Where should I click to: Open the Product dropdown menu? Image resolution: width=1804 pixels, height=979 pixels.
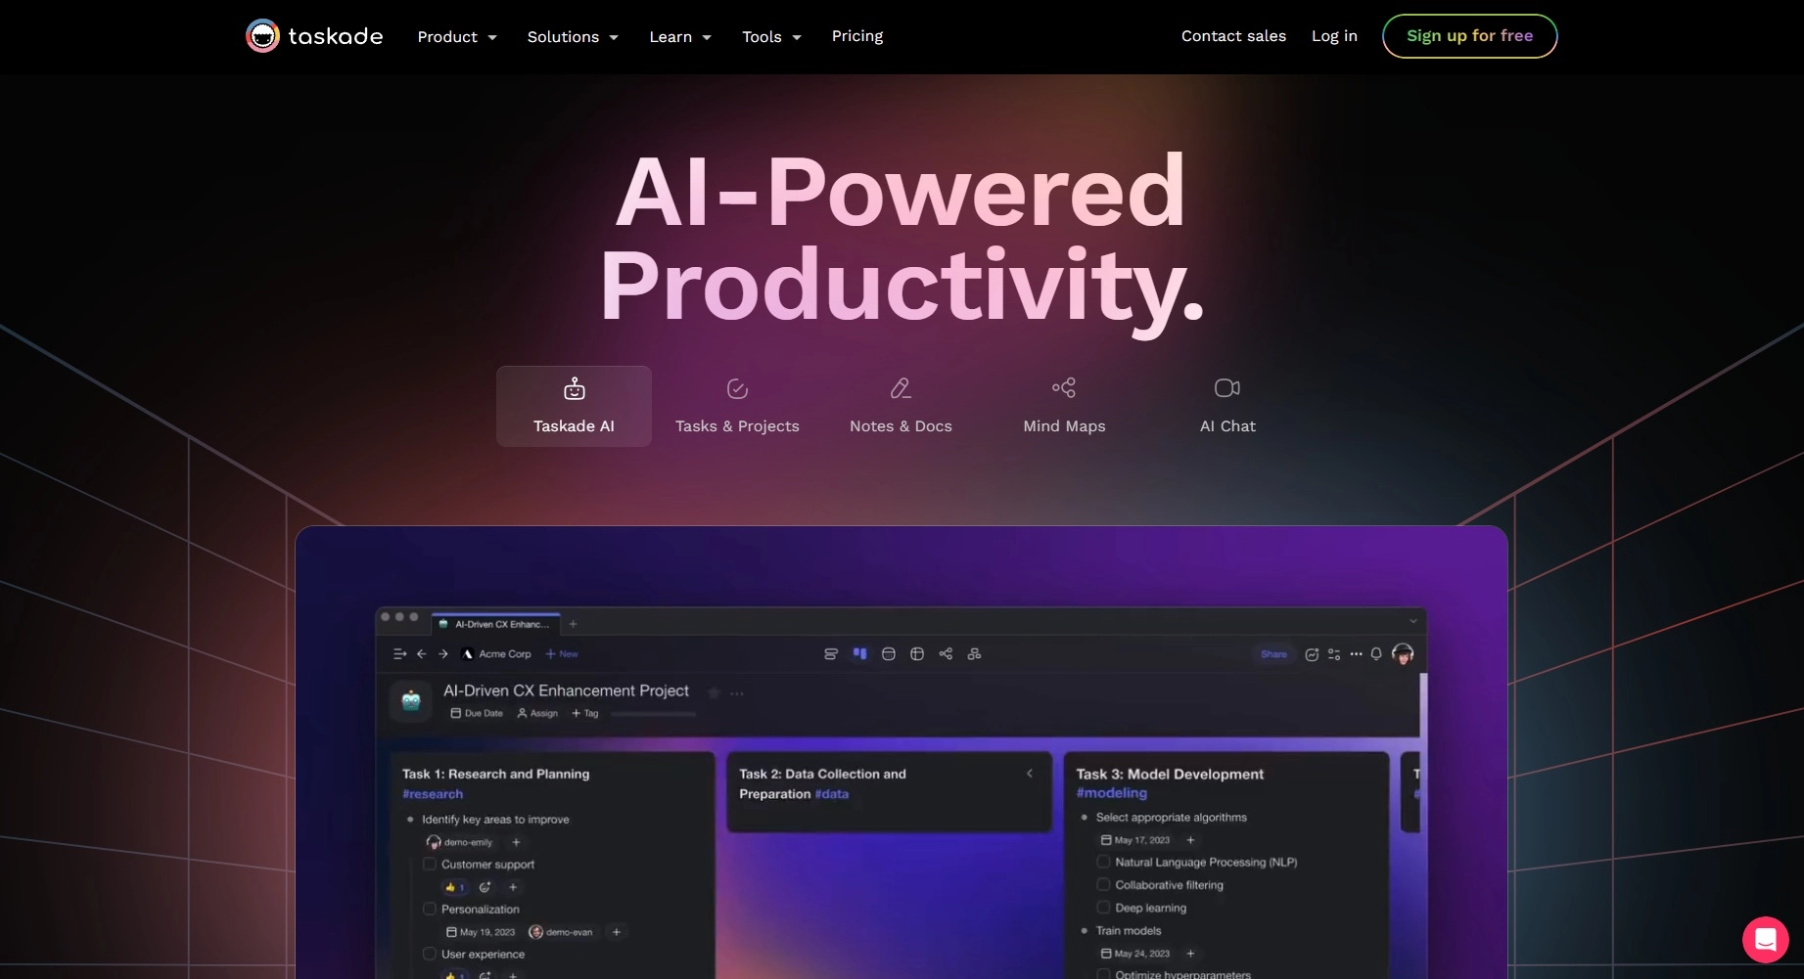coord(457,37)
